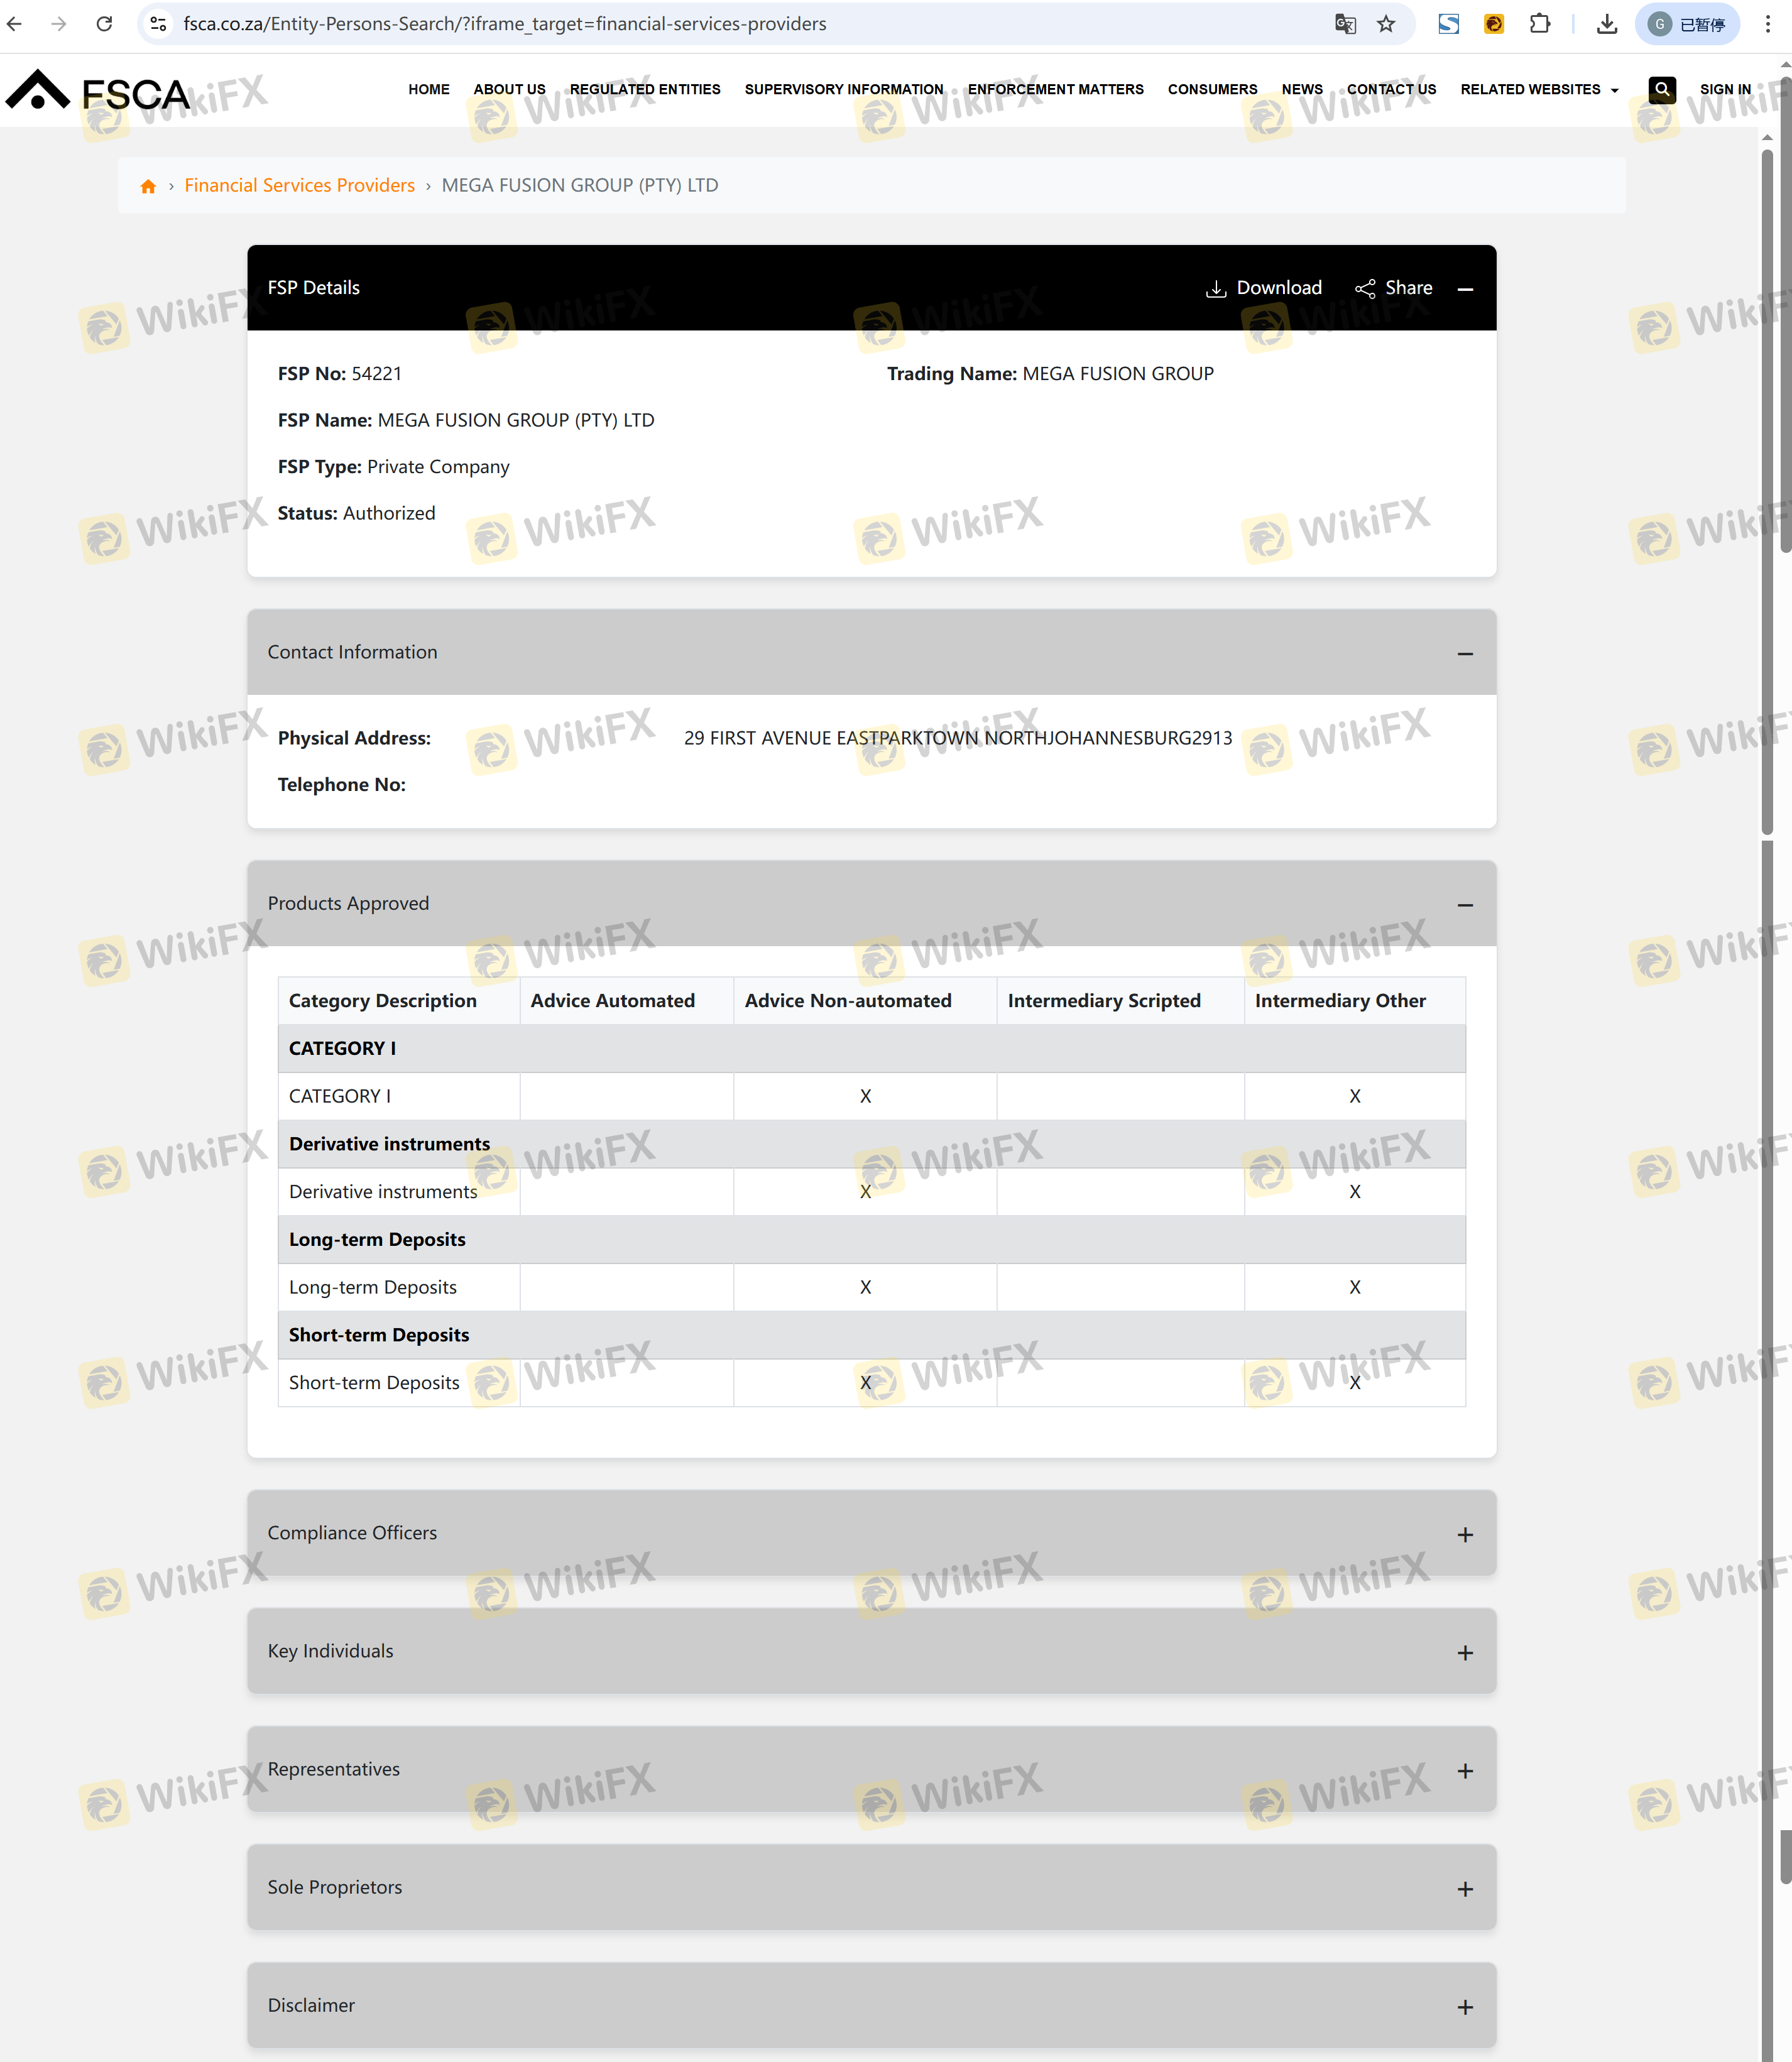The width and height of the screenshot is (1792, 2062).
Task: Click the translate page icon
Action: tap(1345, 24)
